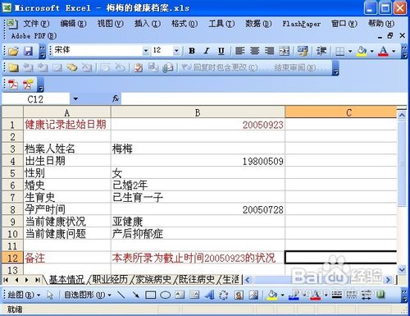Click the mail recipient icon in reviewing toolbar

tap(168, 67)
